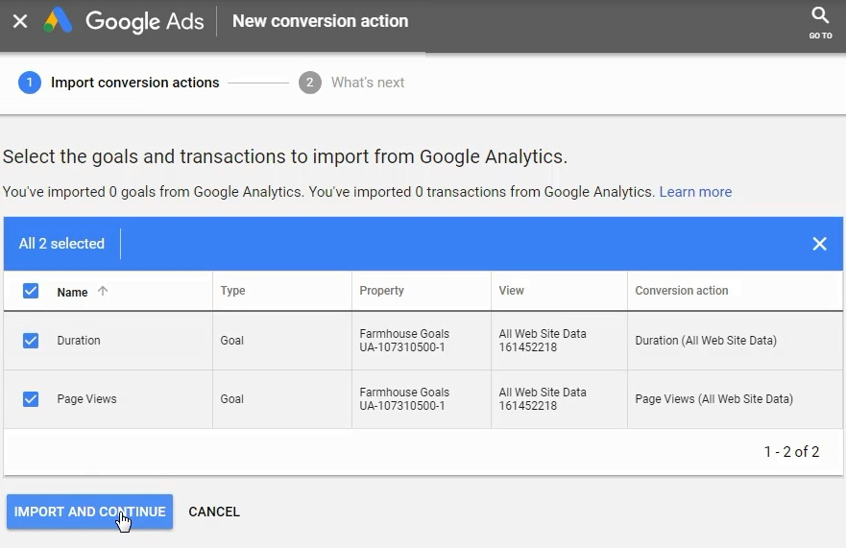846x548 pixels.
Task: Click All Web Site Data in Page Views row
Action: tap(543, 399)
